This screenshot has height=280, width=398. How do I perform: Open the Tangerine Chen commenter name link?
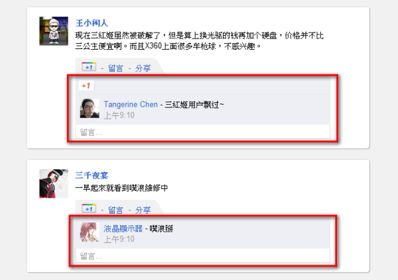(131, 104)
